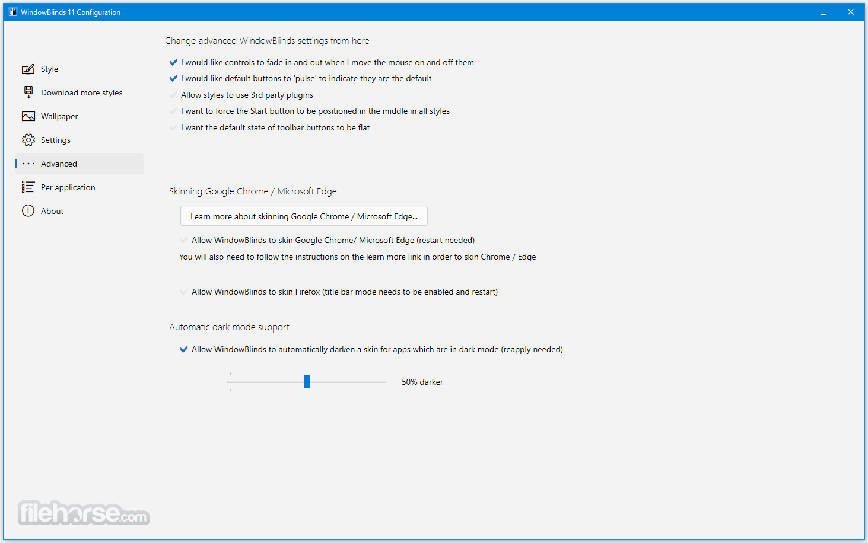Viewport: 868px width, 543px height.
Task: Click the Wallpaper picture icon
Action: tap(28, 116)
